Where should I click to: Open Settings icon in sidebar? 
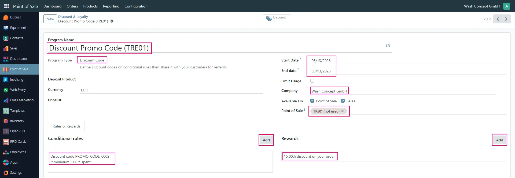(x=6, y=173)
